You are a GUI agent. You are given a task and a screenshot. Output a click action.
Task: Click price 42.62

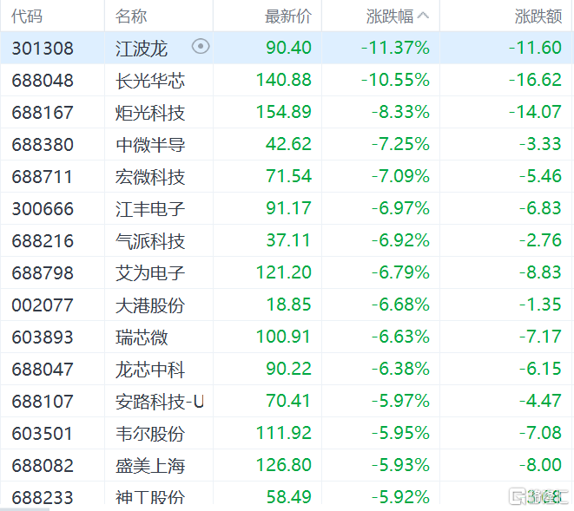(288, 144)
